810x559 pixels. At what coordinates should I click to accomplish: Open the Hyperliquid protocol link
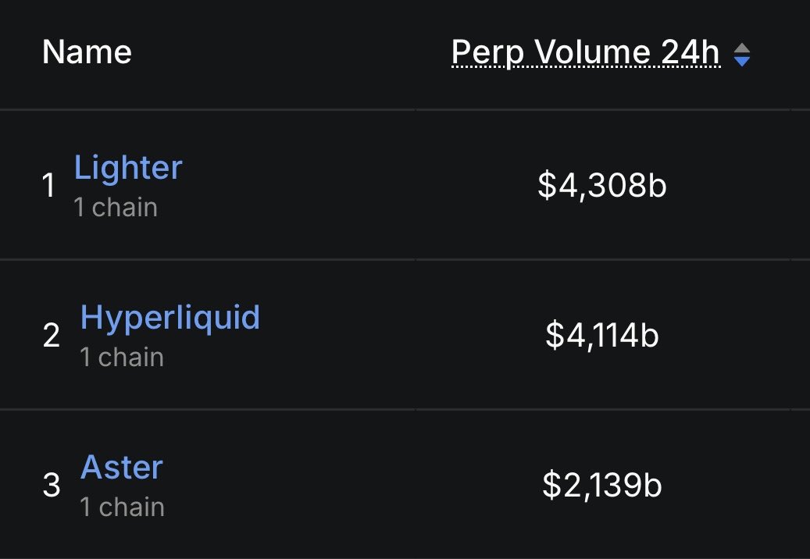[169, 318]
